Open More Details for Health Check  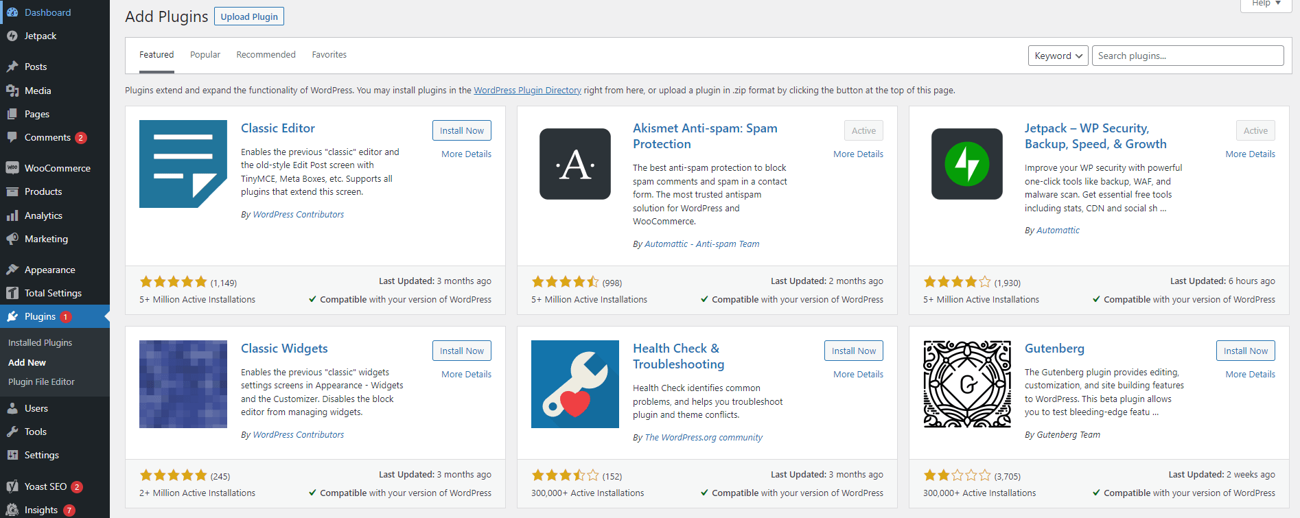click(x=858, y=374)
